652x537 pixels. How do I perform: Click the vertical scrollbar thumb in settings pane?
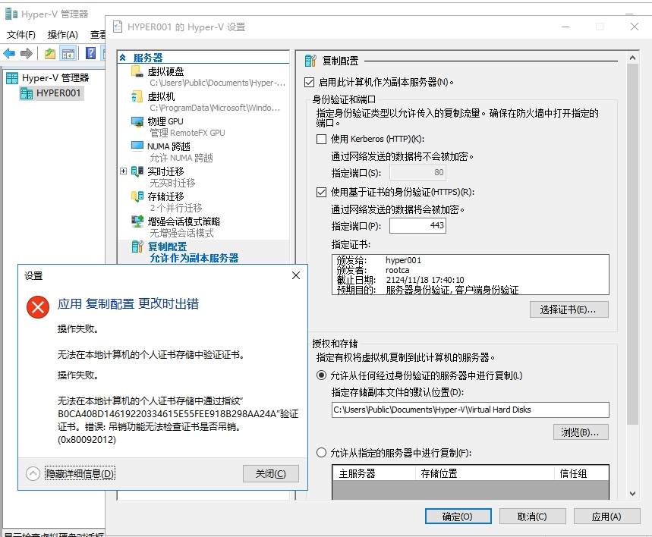click(x=632, y=244)
